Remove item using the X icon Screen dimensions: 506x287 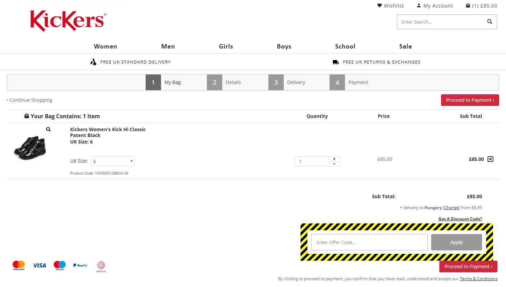click(x=490, y=159)
